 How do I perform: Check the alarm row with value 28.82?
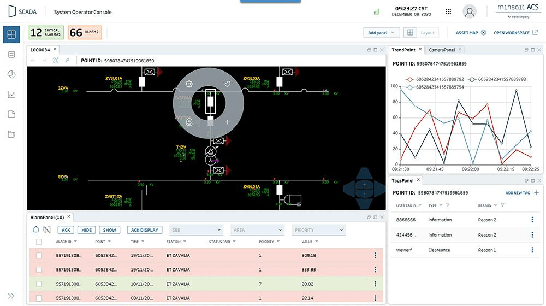click(x=39, y=284)
